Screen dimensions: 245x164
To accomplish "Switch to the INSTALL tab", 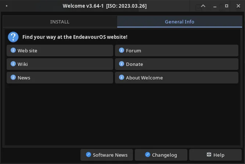I will [60, 22].
